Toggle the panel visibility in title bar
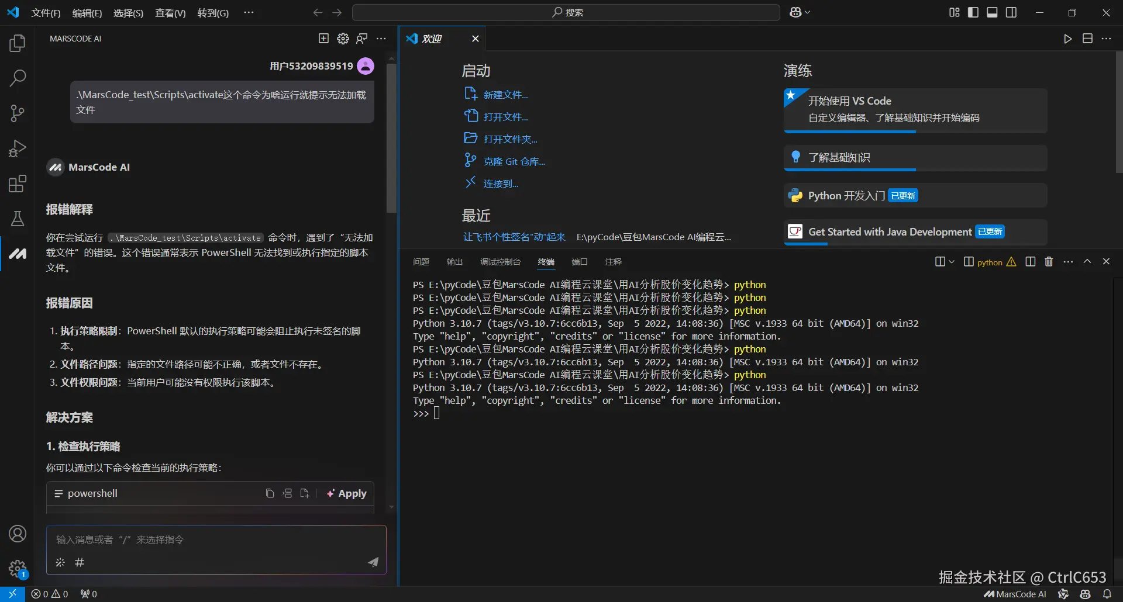 (992, 12)
